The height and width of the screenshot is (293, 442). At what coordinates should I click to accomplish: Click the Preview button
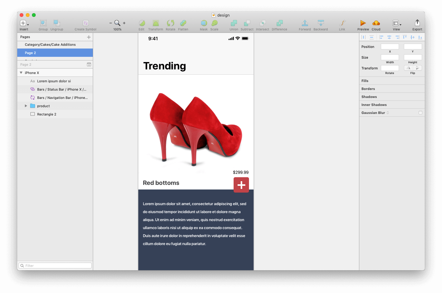coord(363,23)
